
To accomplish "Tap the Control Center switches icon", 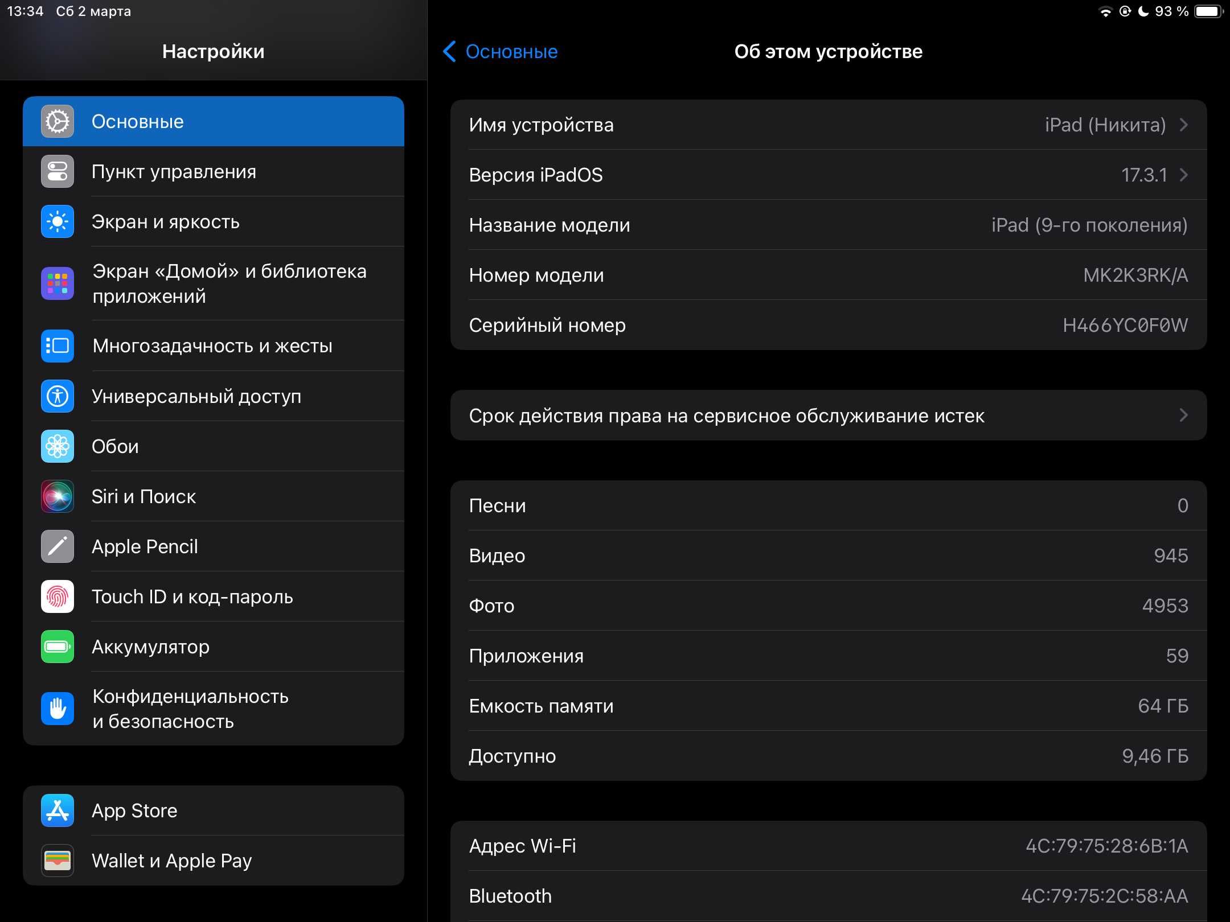I will point(58,171).
